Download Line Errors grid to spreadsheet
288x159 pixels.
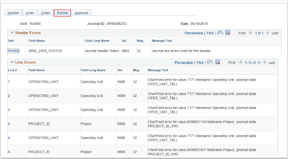218,62
